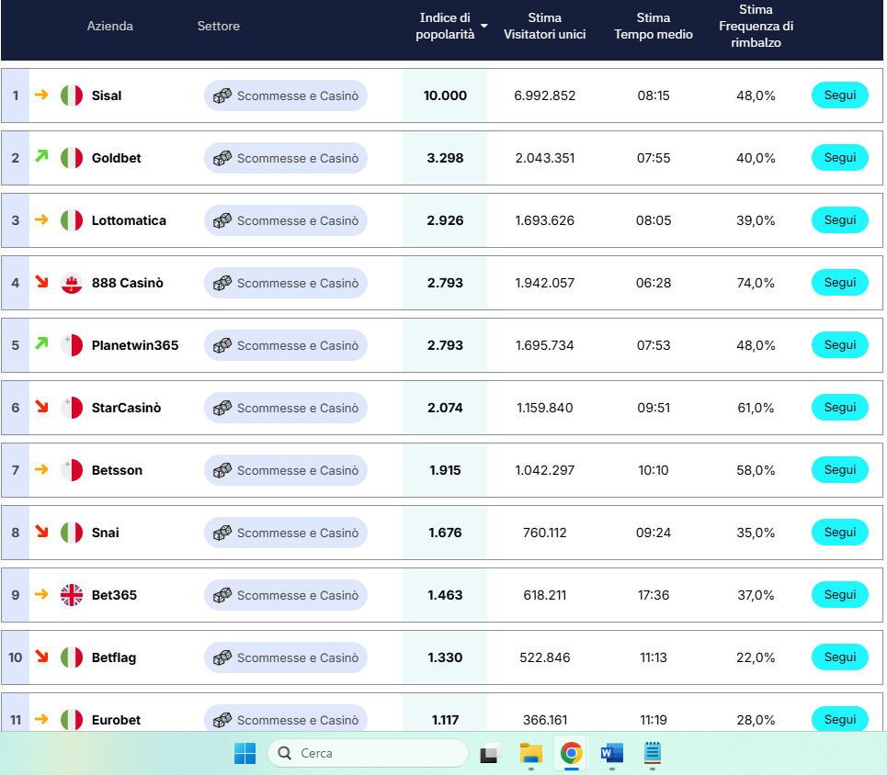Toggle sort arrow beside Indice di popolarità
Image resolution: width=887 pixels, height=775 pixels.
click(x=484, y=26)
